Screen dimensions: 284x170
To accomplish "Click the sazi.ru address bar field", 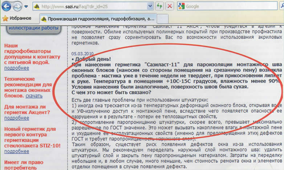I will [x=93, y=7].
